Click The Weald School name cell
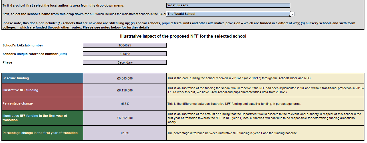Screen dimensions: 367x143 (x=228, y=14)
